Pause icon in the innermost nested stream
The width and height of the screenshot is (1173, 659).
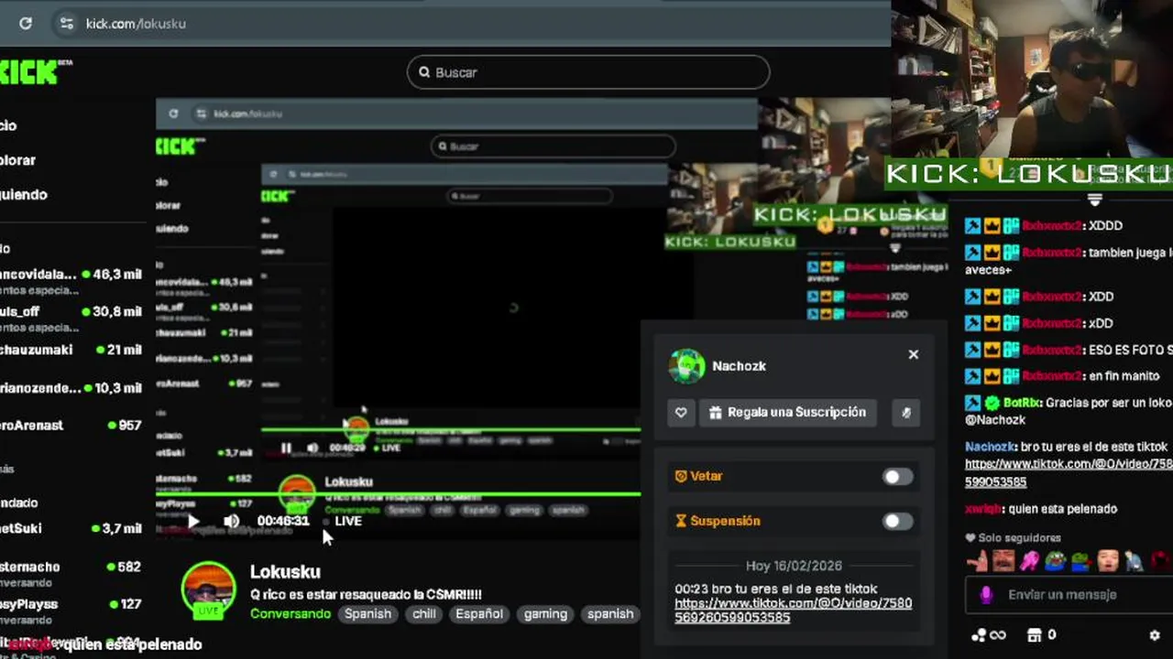tap(286, 448)
